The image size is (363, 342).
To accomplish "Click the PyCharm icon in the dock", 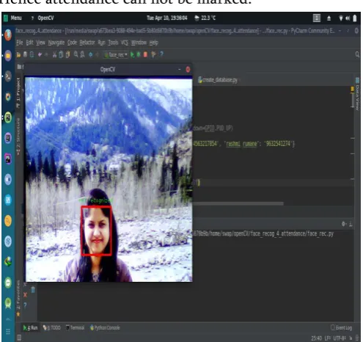I will (8, 117).
